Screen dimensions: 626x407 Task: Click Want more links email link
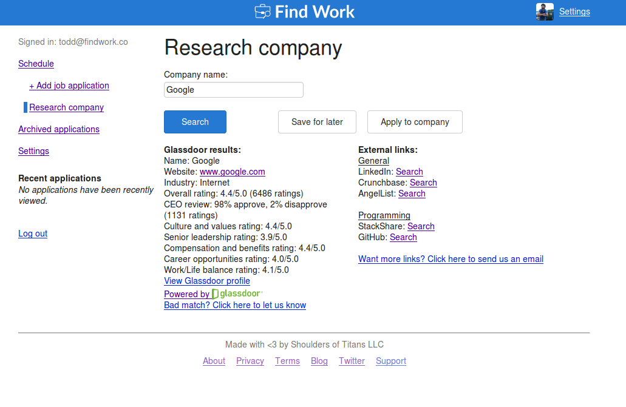click(451, 259)
